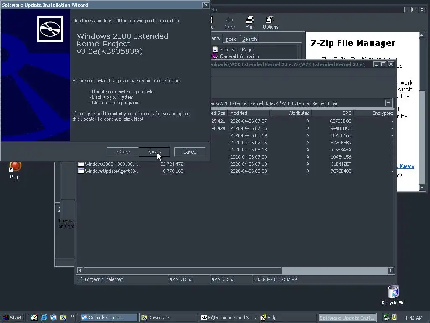Expand the Quick Launch overflow chevron
This screenshot has height=323, width=430.
72,316
